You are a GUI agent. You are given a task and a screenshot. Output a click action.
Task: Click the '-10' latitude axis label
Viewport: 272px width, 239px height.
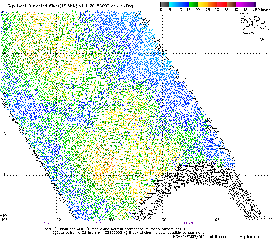(x=4, y=215)
